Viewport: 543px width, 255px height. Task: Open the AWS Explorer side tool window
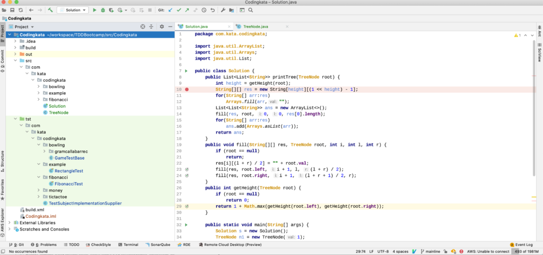coord(3,223)
